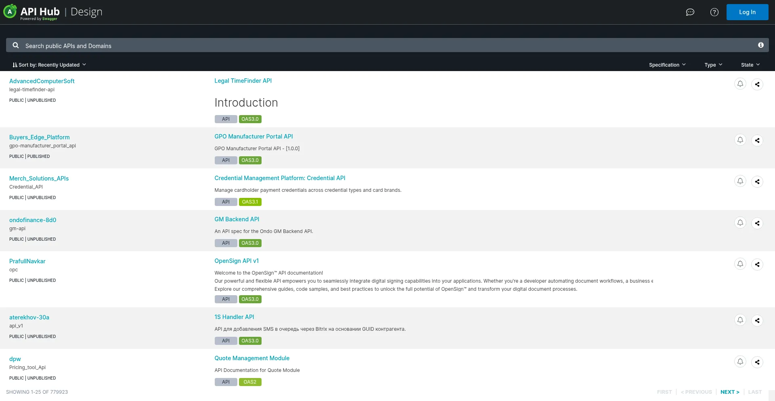Viewport: 775px width, 401px height.
Task: Expand the State filter dropdown
Action: click(750, 65)
